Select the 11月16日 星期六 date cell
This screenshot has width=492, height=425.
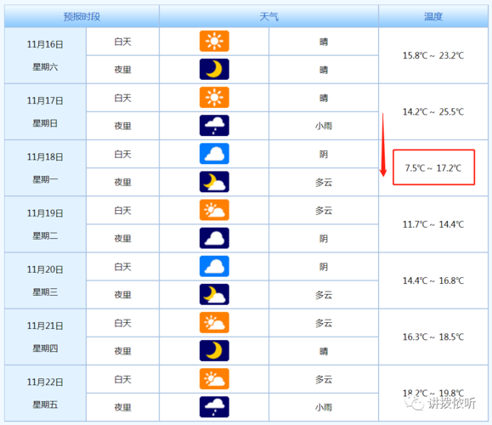click(x=45, y=55)
